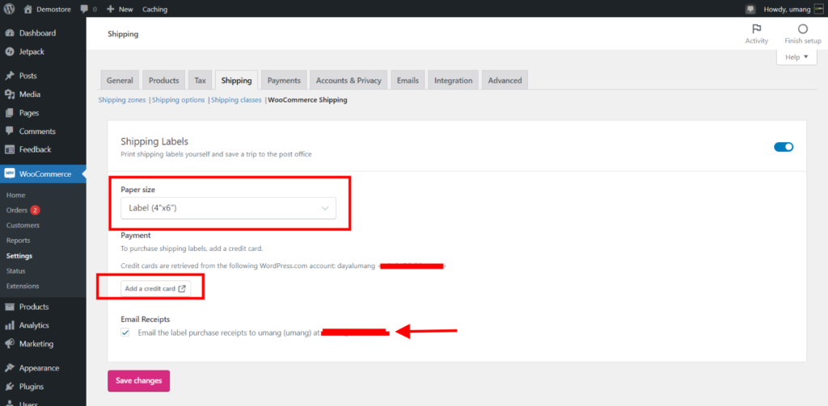Viewport: 828px width, 406px height.
Task: Click the Feedback icon in sidebar
Action: pos(9,150)
